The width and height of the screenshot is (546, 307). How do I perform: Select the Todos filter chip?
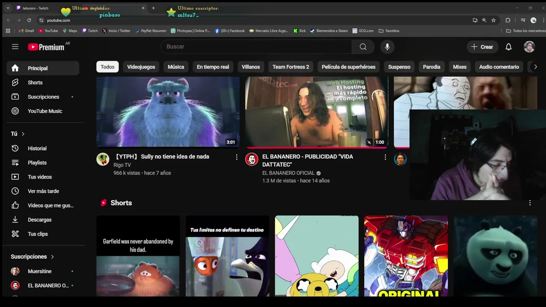107,67
